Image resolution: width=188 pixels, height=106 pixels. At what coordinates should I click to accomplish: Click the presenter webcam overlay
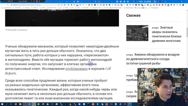click(163, 87)
